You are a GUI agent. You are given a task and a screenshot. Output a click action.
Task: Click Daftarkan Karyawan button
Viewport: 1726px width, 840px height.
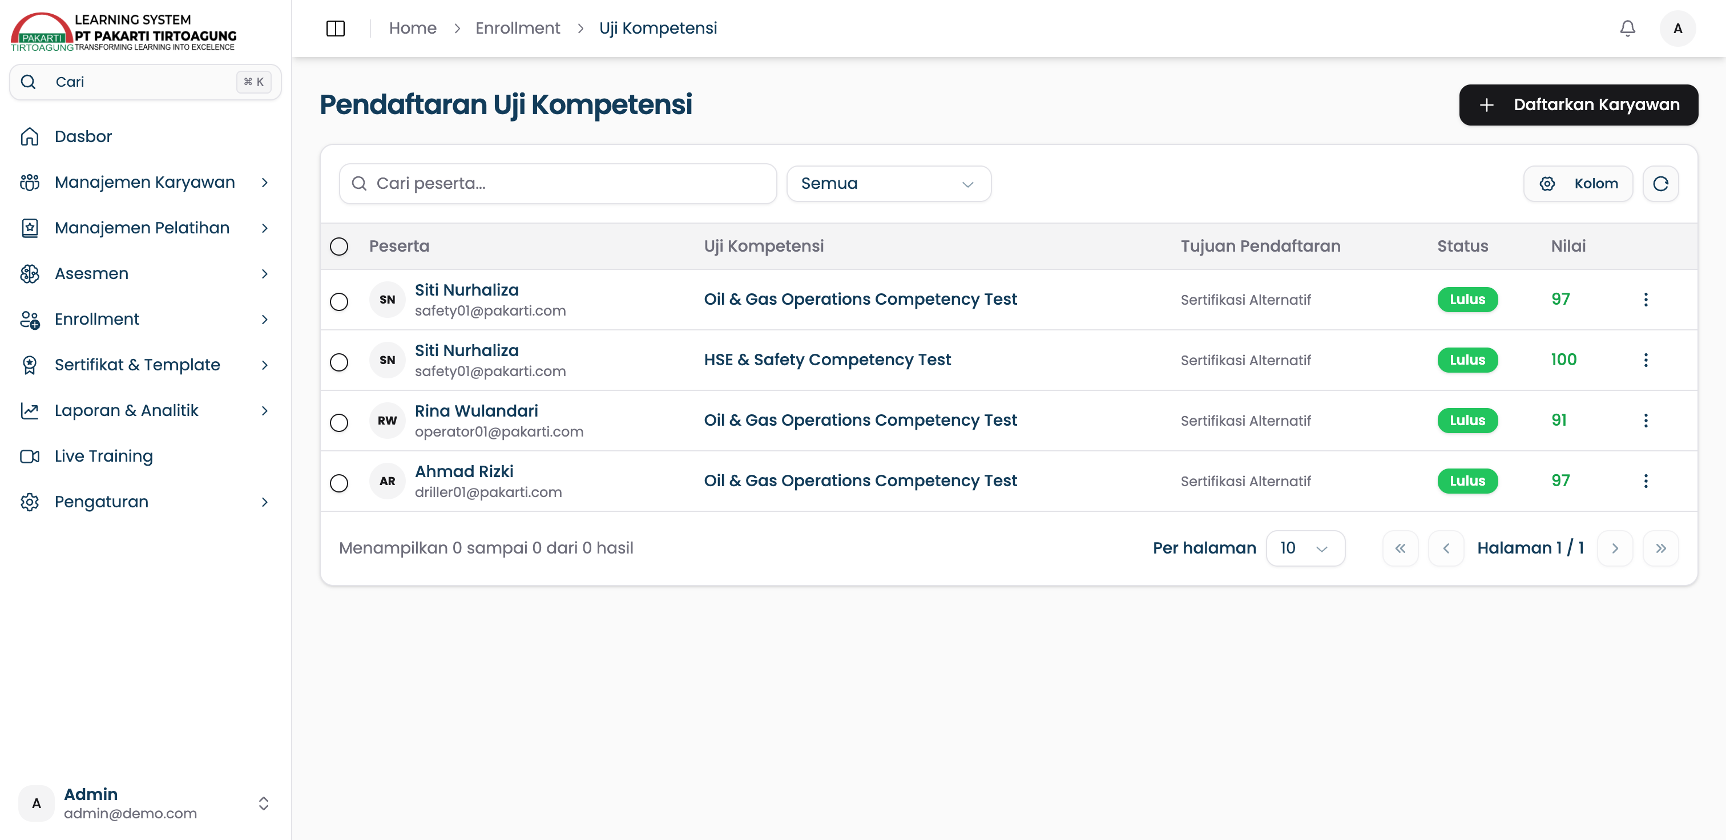(1578, 104)
